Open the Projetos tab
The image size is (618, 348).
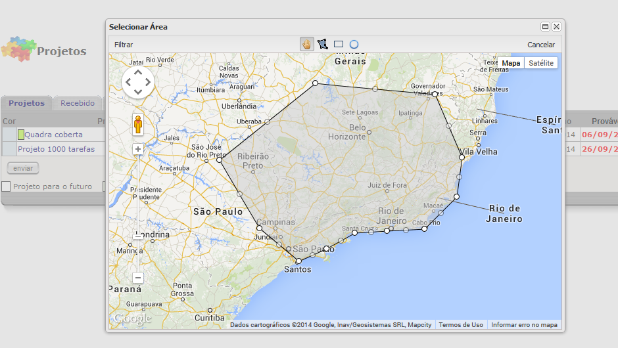[26, 103]
